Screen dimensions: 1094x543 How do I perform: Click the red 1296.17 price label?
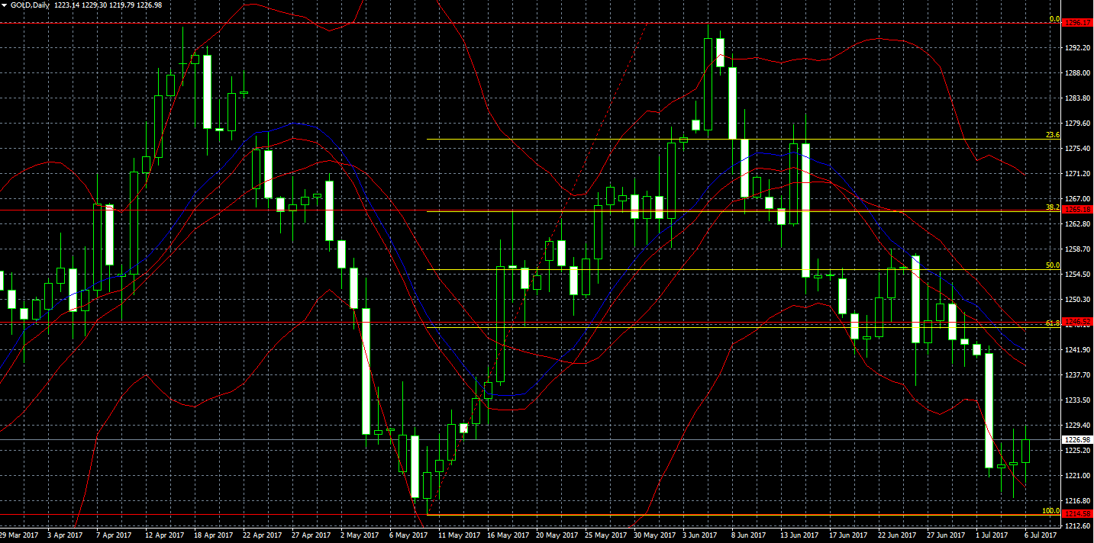[1078, 23]
